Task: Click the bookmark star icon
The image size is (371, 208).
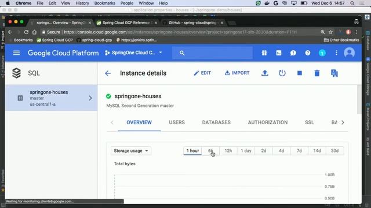Action: tap(331, 32)
